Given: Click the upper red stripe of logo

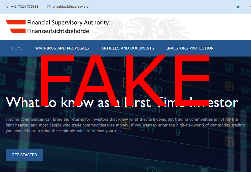Looking at the screenshot, I should [16, 22].
